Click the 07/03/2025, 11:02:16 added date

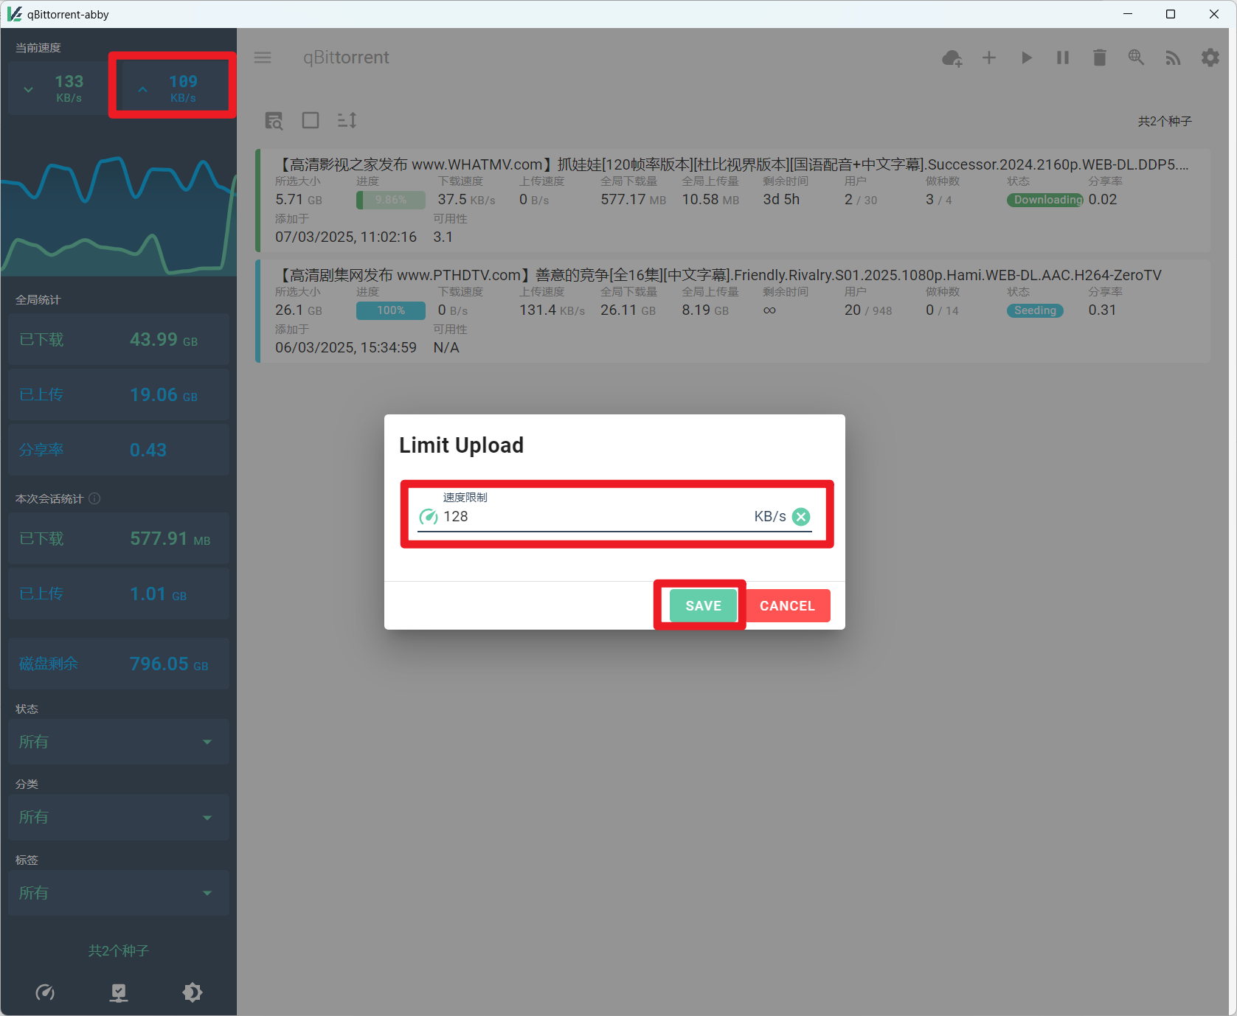point(346,237)
